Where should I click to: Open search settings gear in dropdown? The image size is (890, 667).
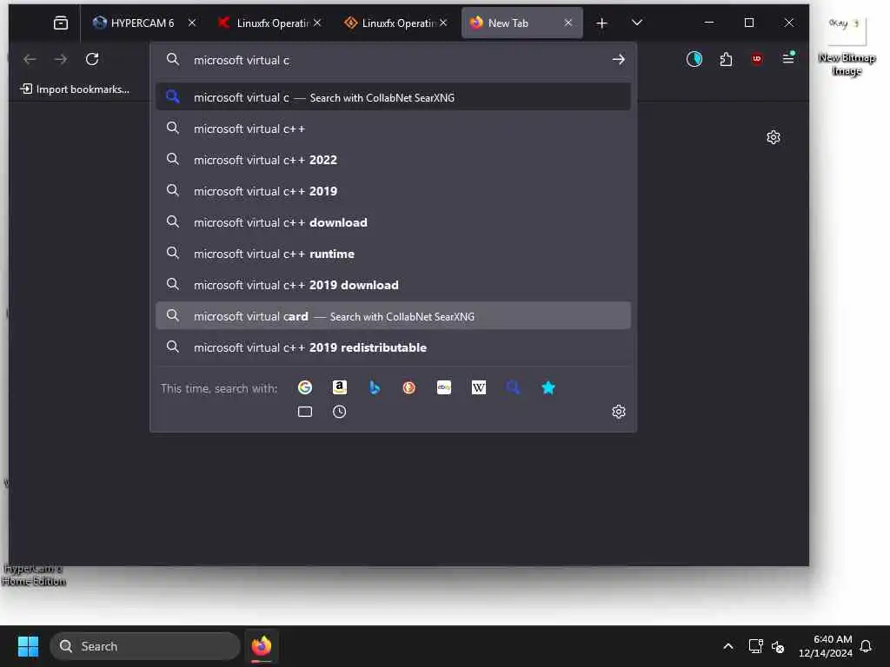click(x=619, y=412)
